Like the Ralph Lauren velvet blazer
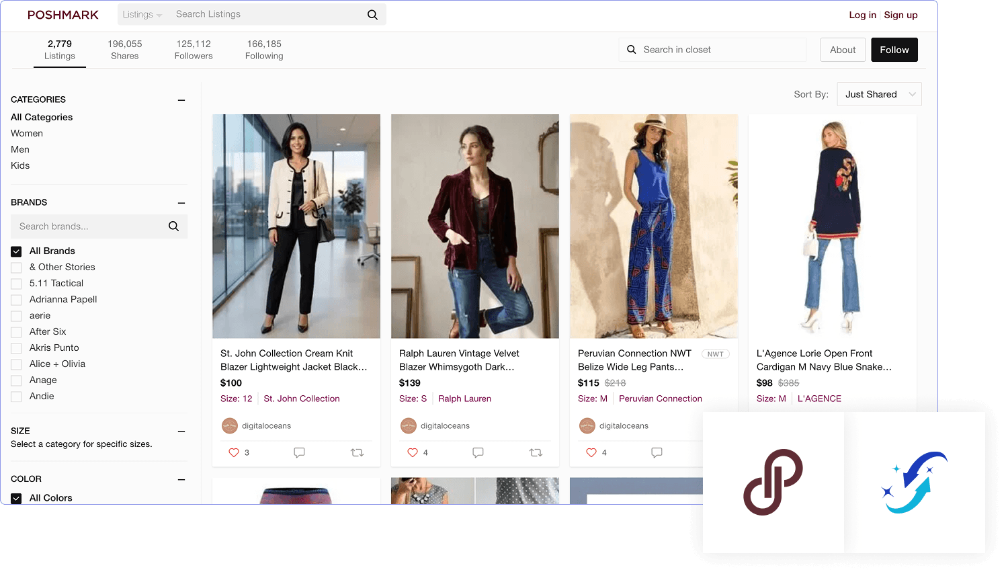This screenshot has width=1008, height=576. tap(413, 452)
